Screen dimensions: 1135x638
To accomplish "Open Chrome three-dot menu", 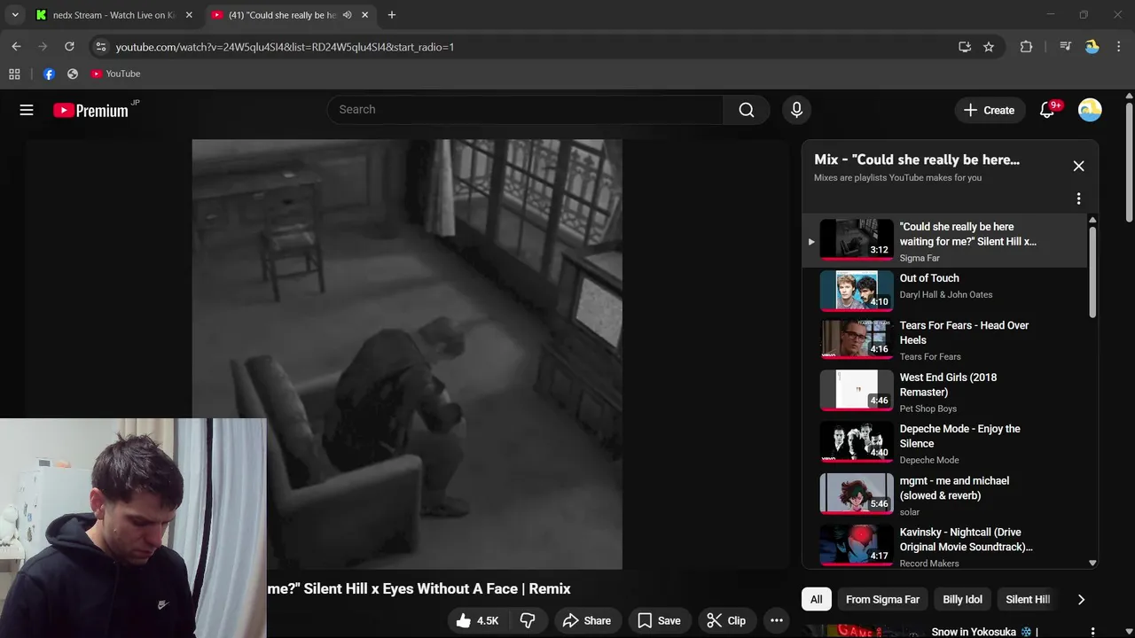I will tap(1117, 47).
